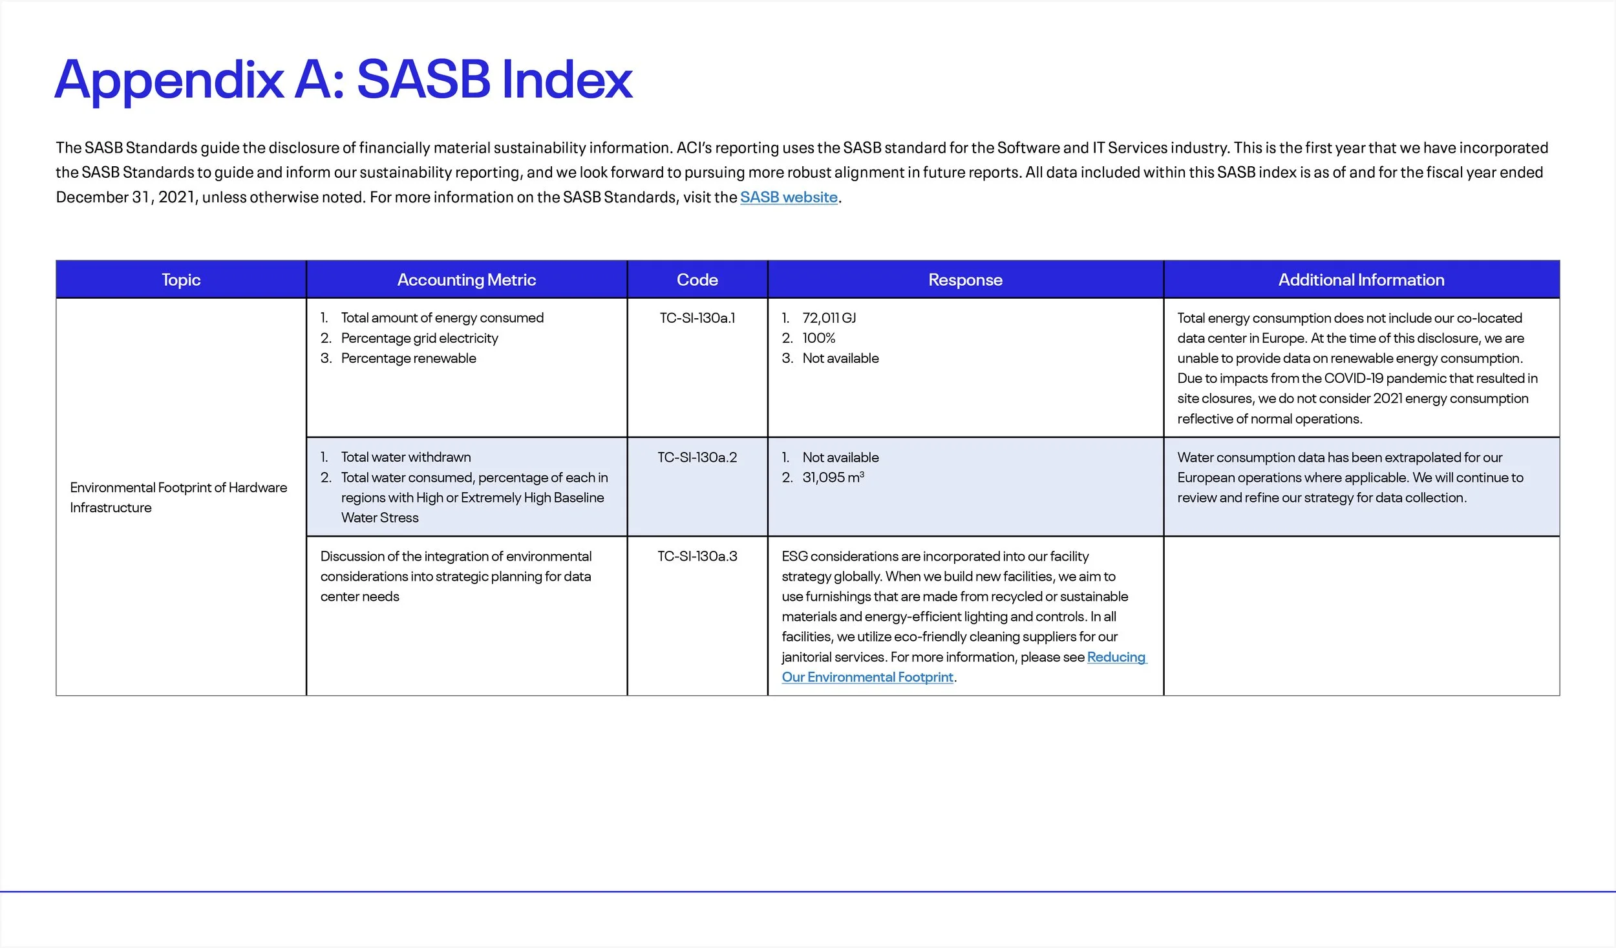Click the Code column header
This screenshot has height=948, width=1616.
(x=697, y=279)
